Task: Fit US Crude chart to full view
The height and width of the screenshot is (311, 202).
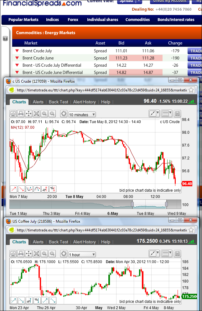Action: pos(37,114)
